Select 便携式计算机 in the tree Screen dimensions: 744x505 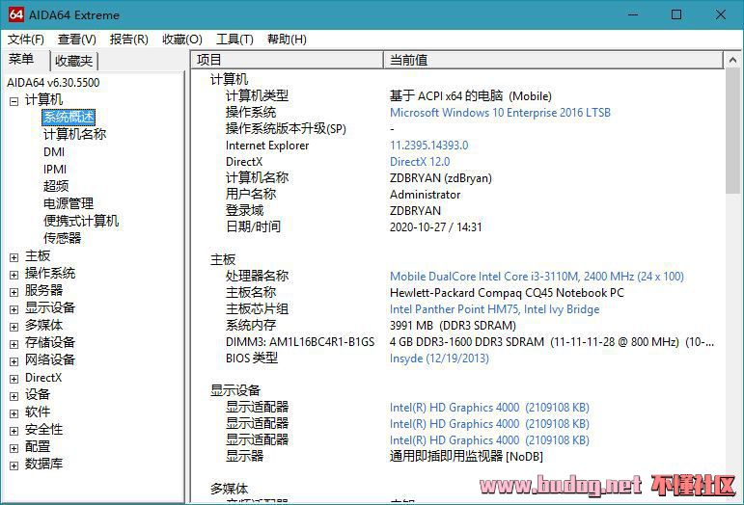coord(81,221)
